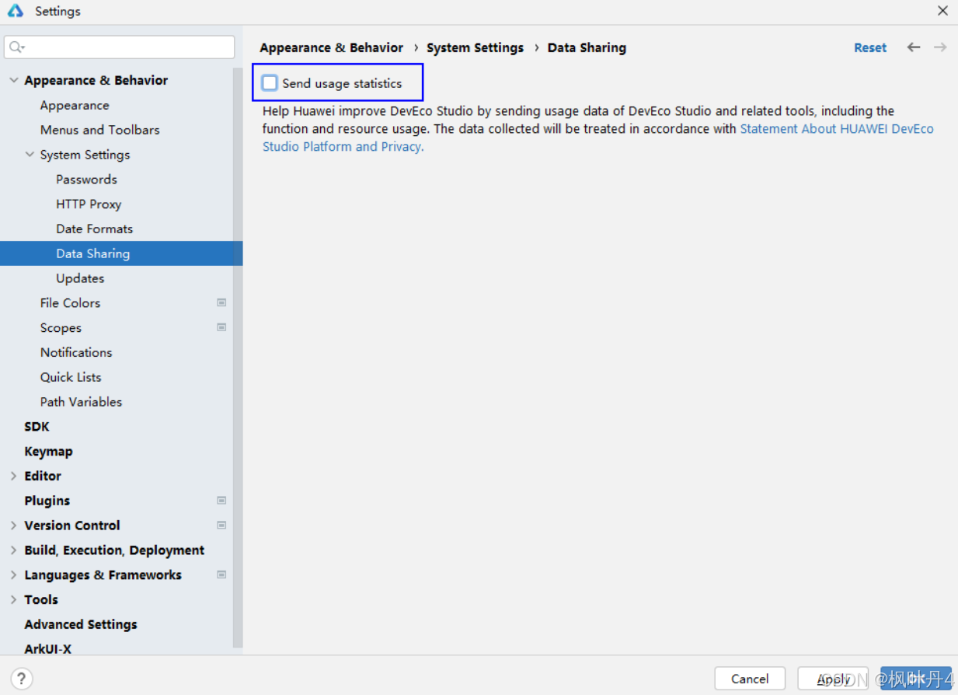
Task: Select System Settings label in the tree
Action: pyautogui.click(x=85, y=155)
